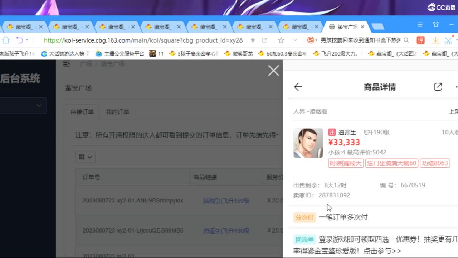Click the 分次付 installment badge
Screen dimensions: 458x258
(304, 217)
